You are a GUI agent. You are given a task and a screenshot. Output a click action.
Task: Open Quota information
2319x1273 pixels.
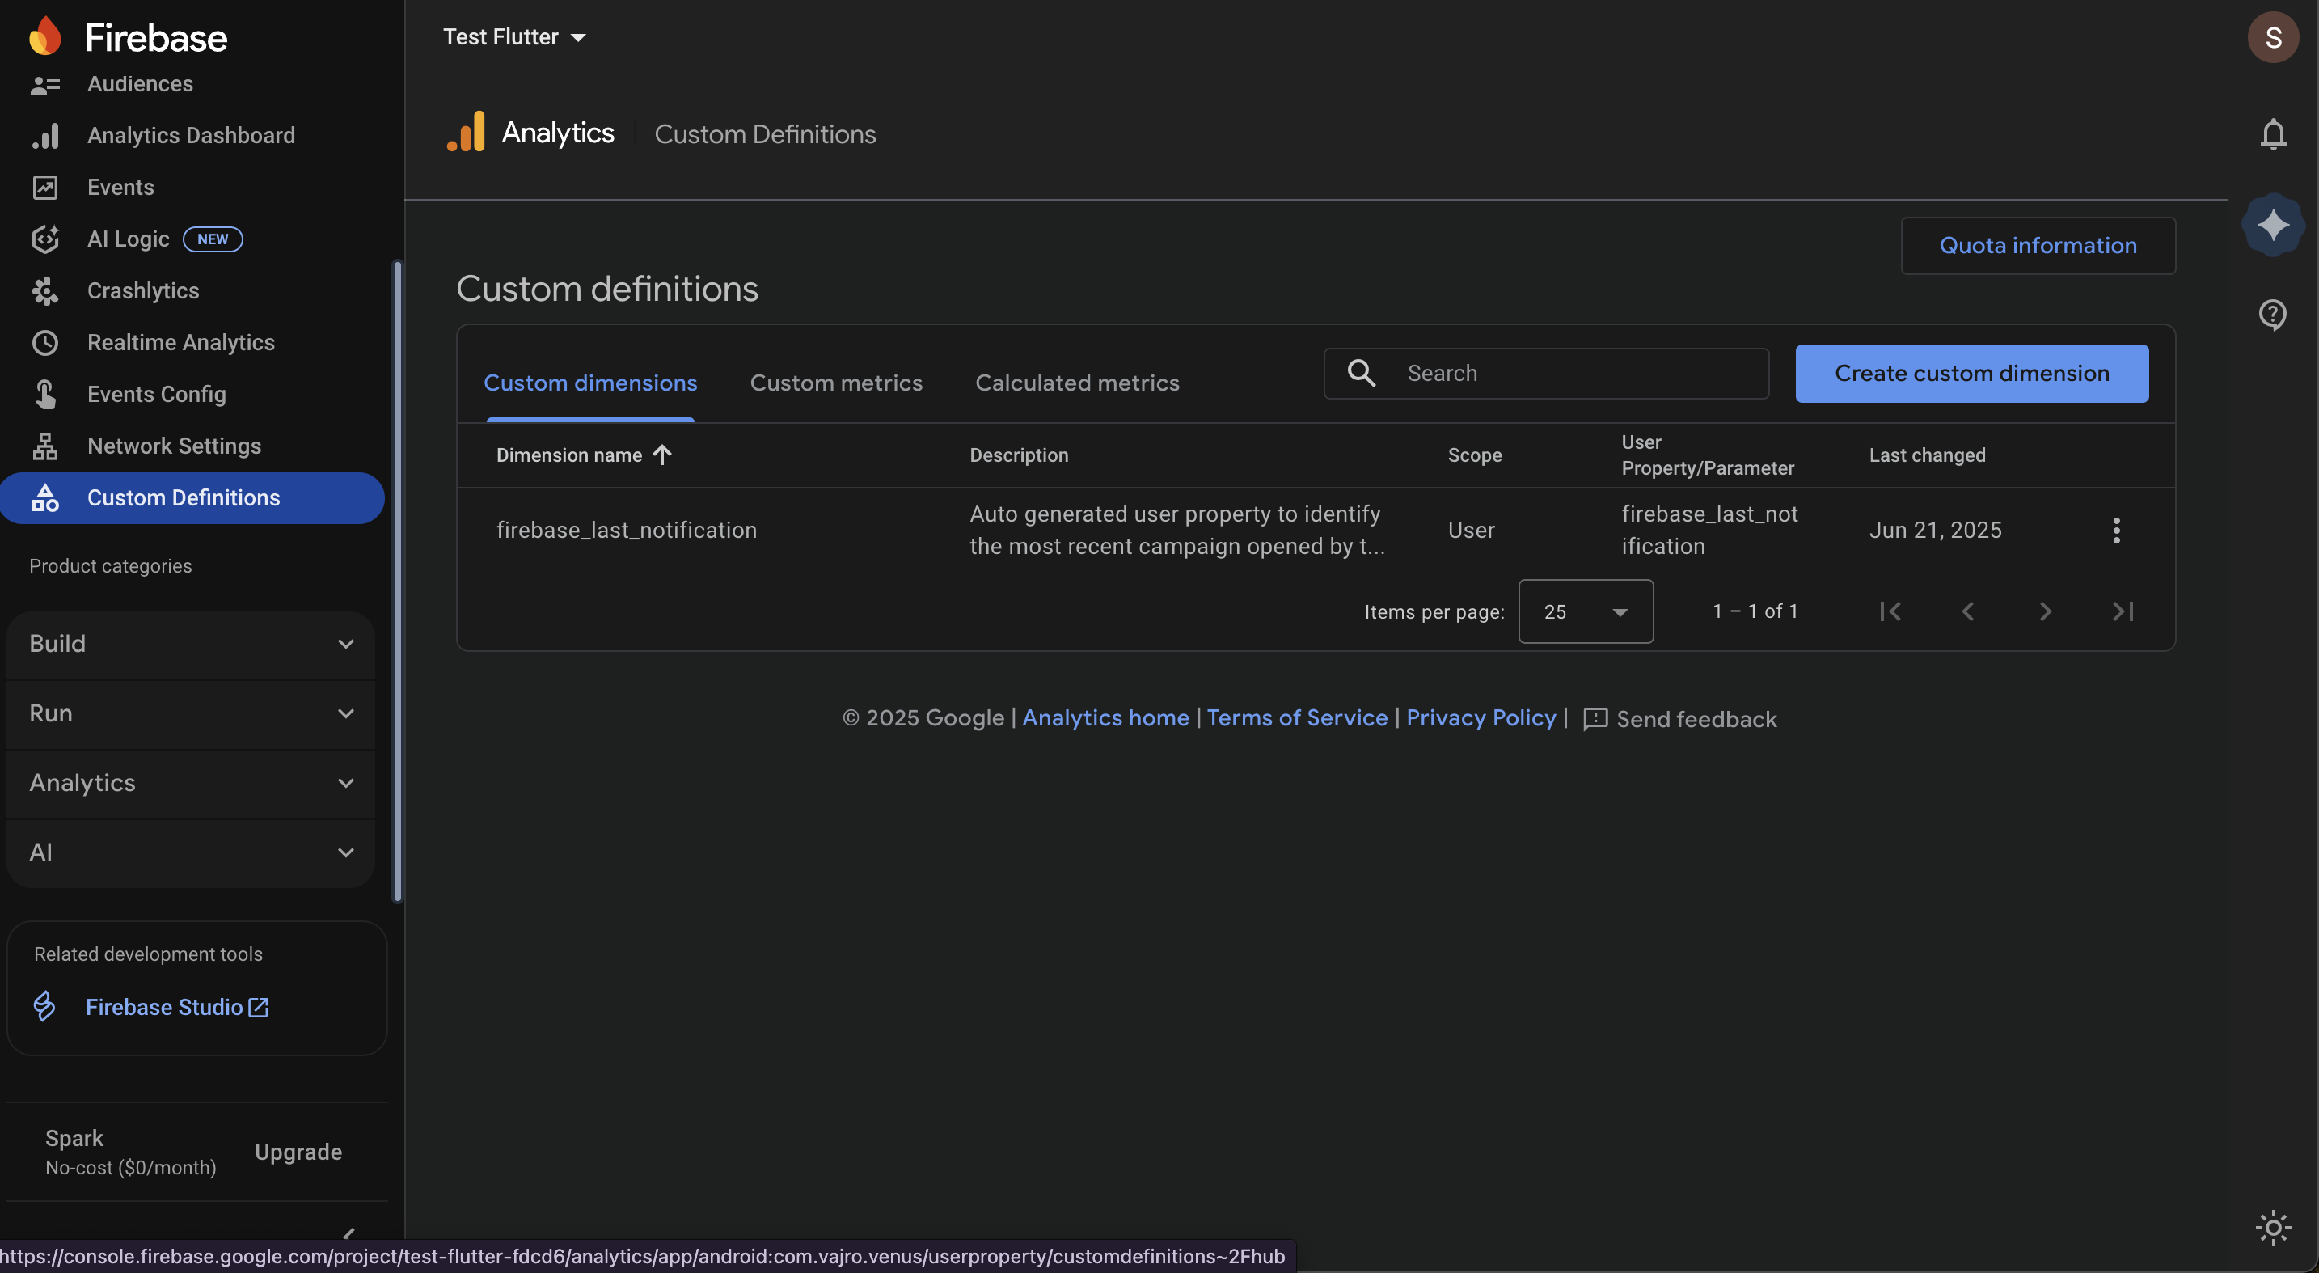tap(2038, 246)
